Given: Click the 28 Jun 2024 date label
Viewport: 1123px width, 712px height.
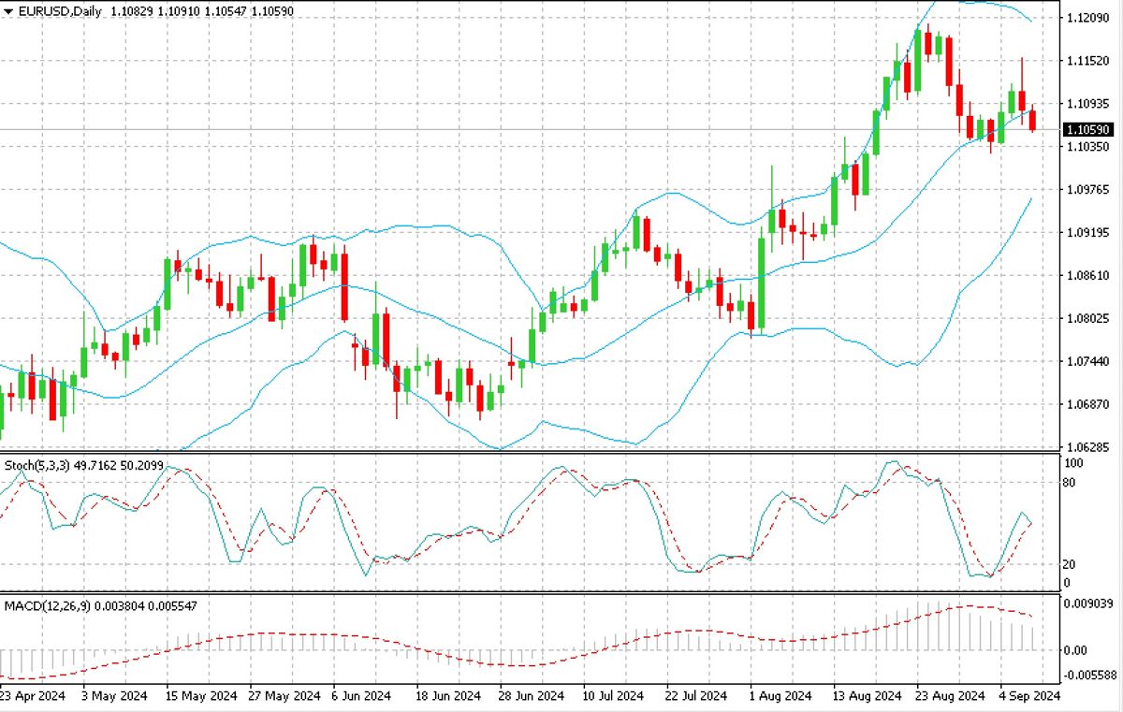Looking at the screenshot, I should (531, 697).
